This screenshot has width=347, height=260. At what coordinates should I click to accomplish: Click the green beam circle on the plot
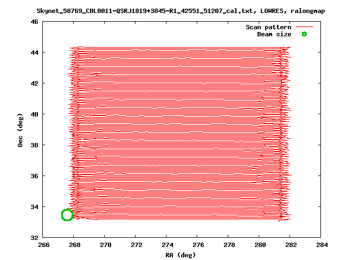tap(67, 215)
